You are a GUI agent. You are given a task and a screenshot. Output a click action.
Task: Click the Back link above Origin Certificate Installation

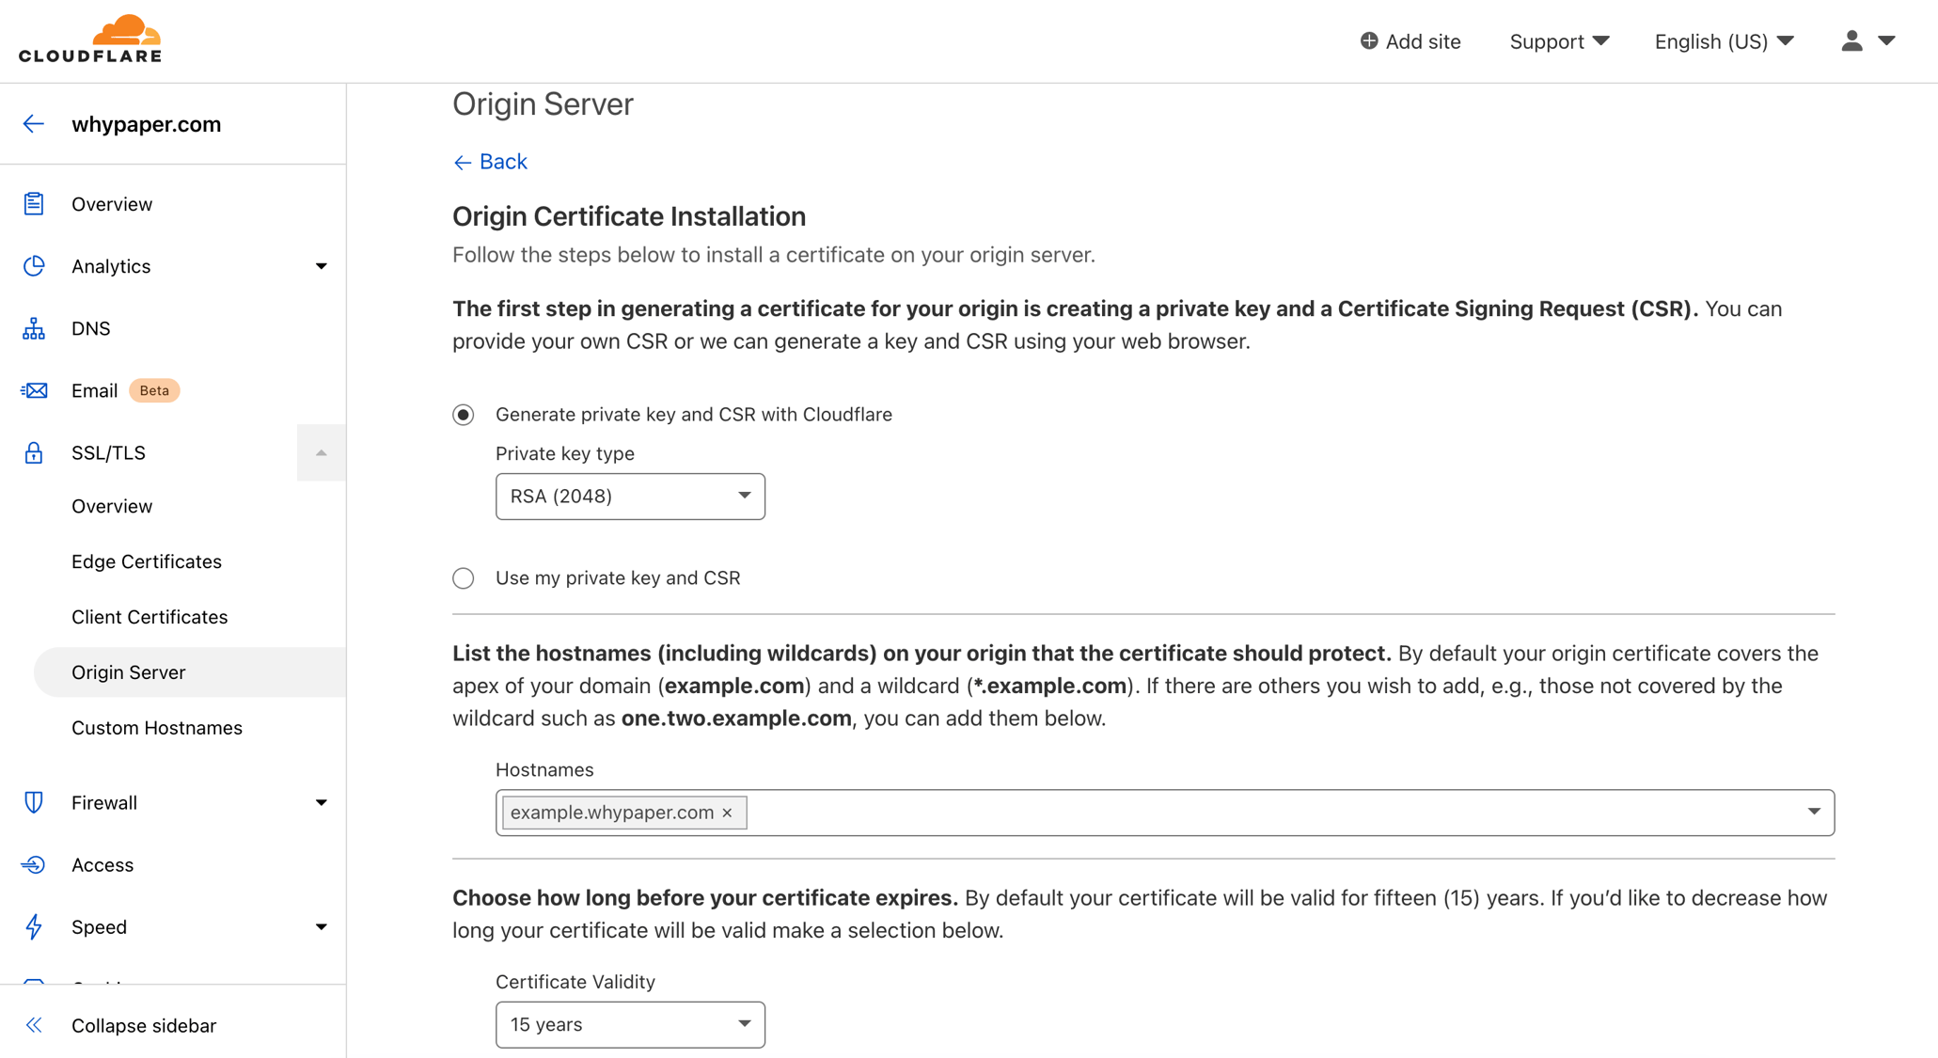tap(490, 161)
